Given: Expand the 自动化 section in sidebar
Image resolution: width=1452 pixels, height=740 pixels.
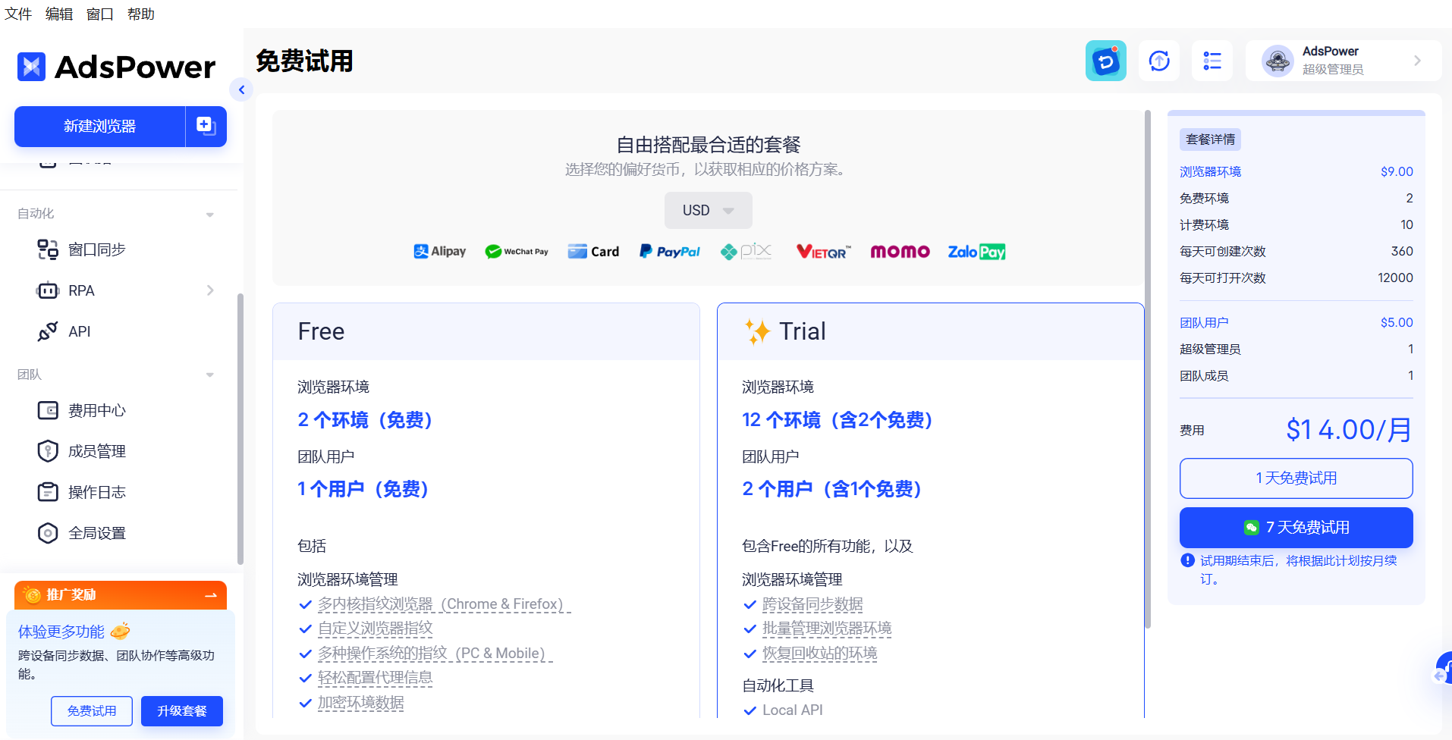Looking at the screenshot, I should point(210,214).
